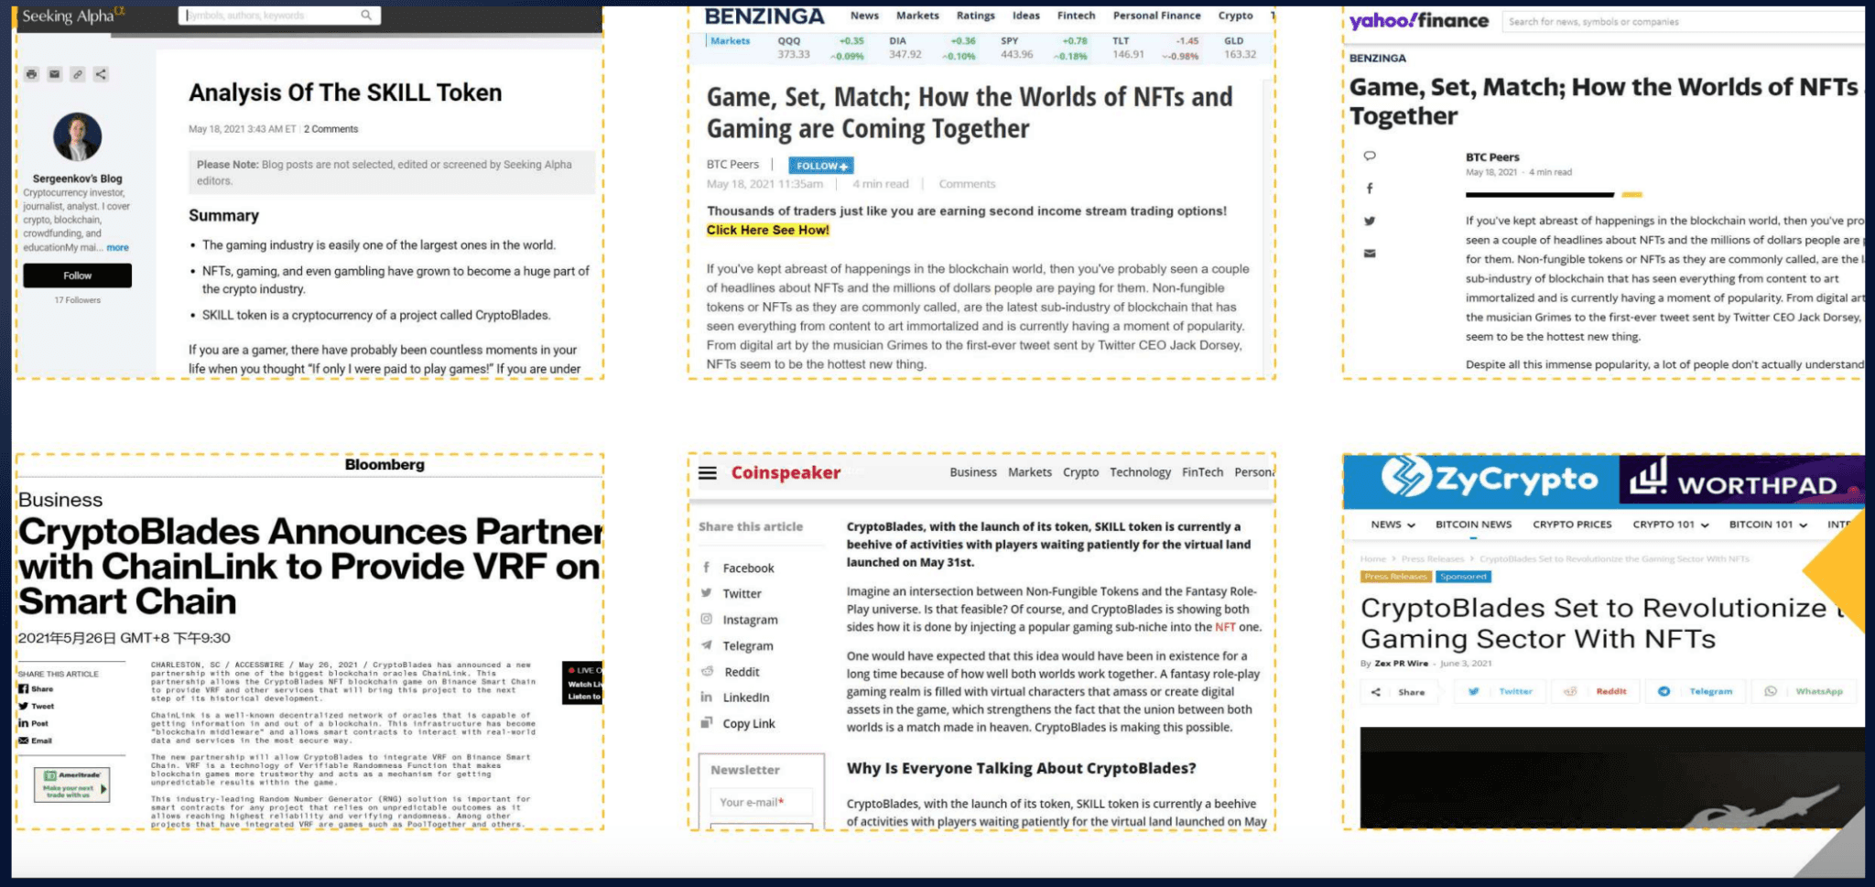Share ZyCrypto article on WhatsApp
1875x887 pixels.
tap(1805, 692)
